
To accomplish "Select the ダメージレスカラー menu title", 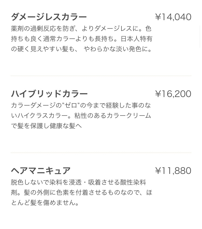I will tap(49, 17).
